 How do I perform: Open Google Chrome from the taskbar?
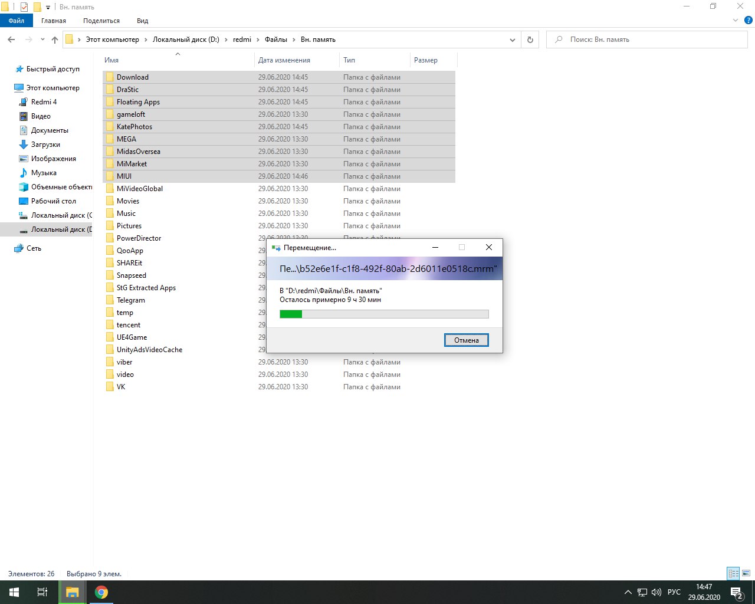click(101, 592)
